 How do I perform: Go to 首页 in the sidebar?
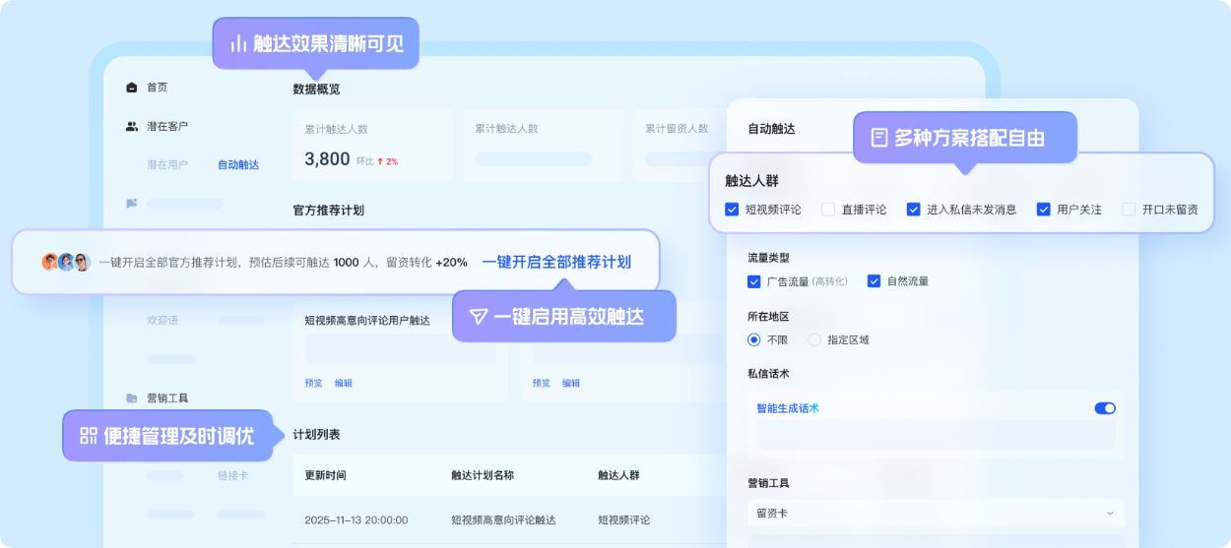point(157,88)
